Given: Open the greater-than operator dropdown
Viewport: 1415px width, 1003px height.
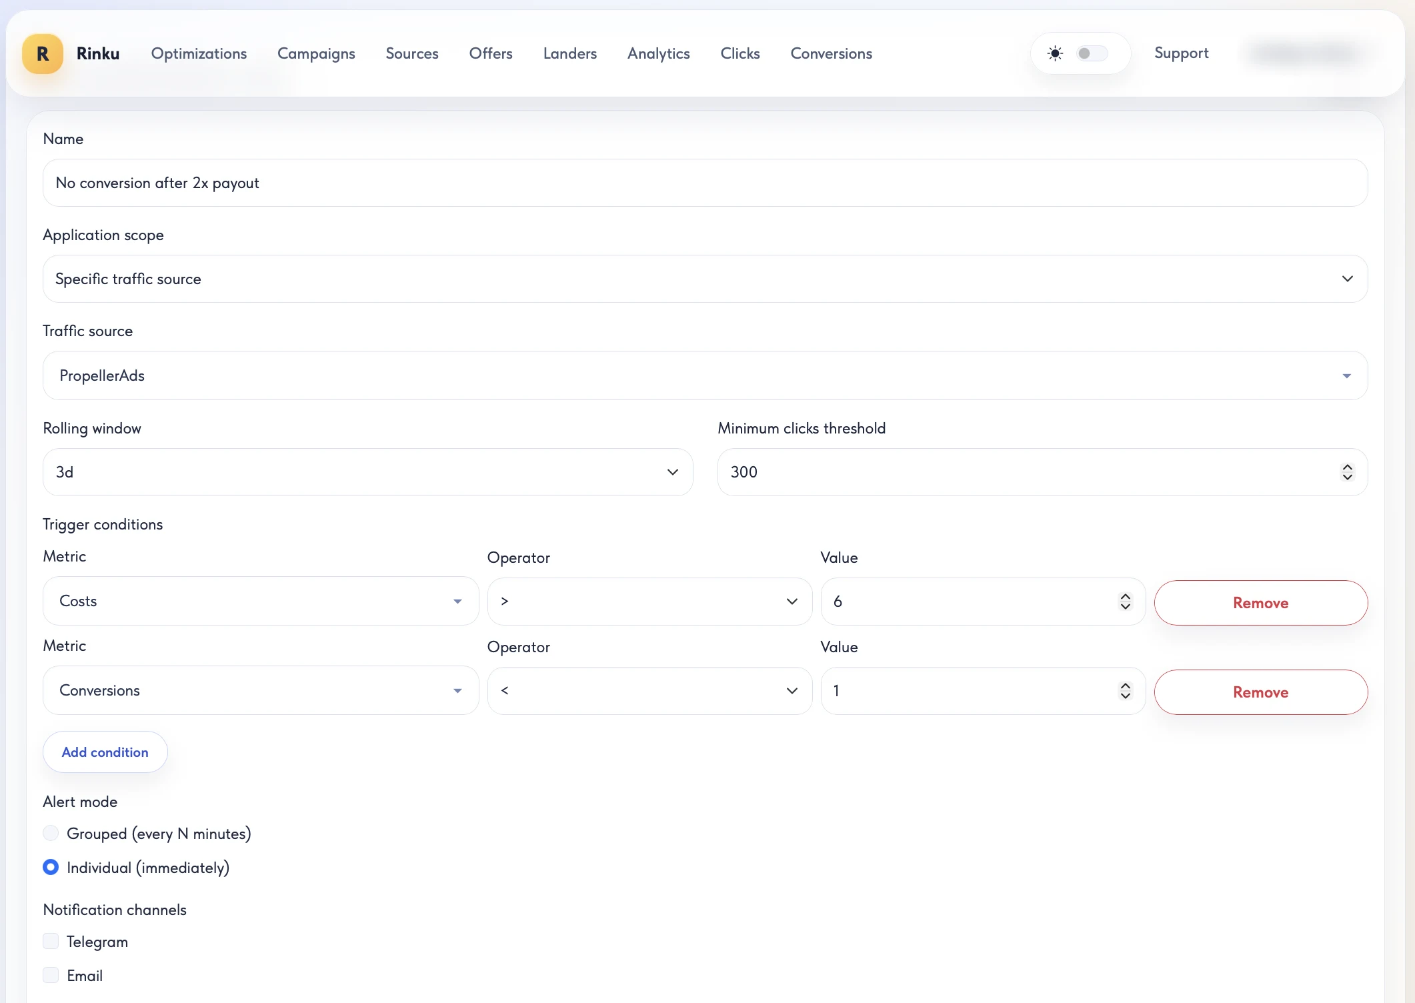Looking at the screenshot, I should point(649,602).
